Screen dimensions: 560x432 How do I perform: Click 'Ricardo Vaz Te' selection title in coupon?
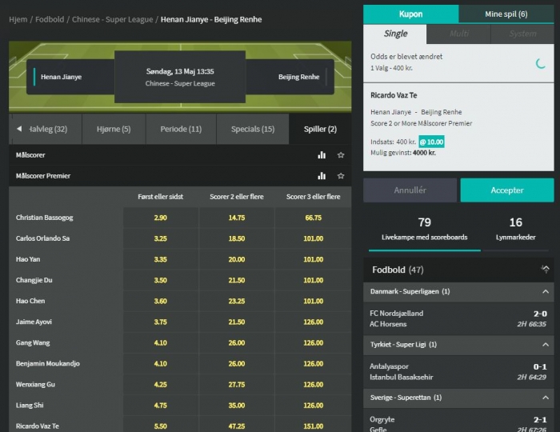(394, 95)
